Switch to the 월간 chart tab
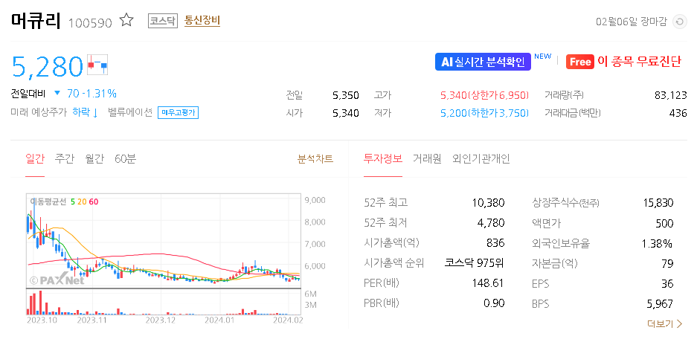The height and width of the screenshot is (339, 694). tap(94, 159)
